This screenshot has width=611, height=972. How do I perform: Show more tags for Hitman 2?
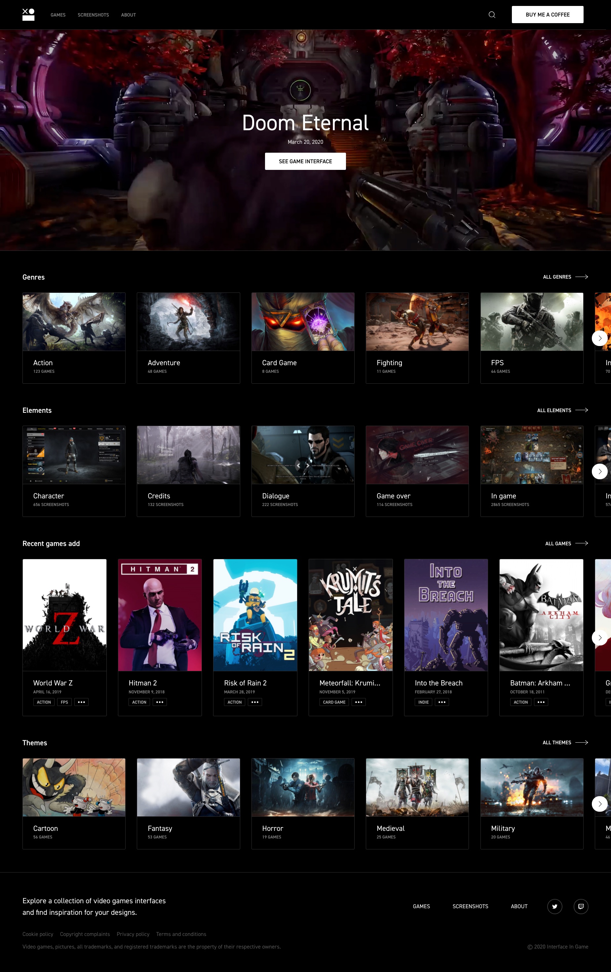point(160,702)
